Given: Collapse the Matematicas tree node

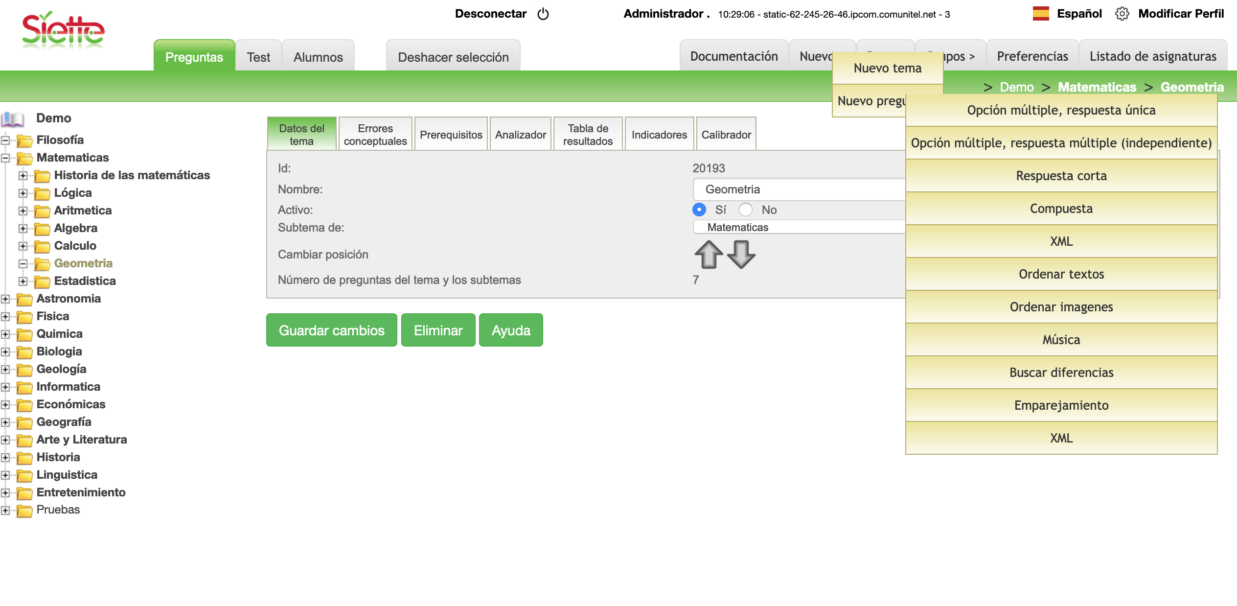Looking at the screenshot, I should tap(5, 158).
